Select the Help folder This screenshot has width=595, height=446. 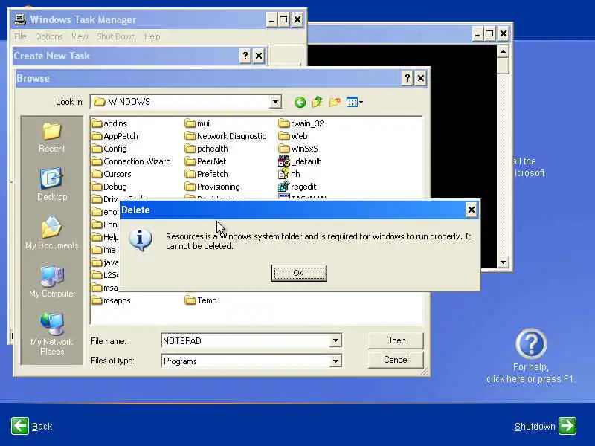tap(105, 237)
